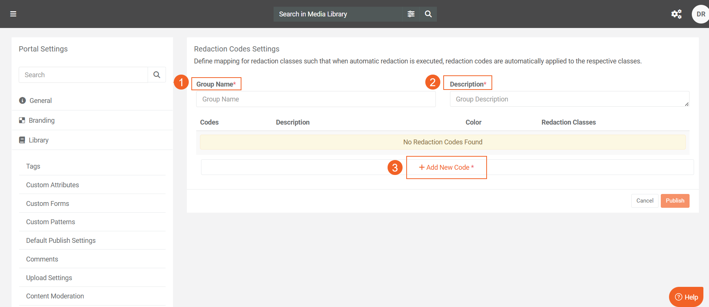Image resolution: width=709 pixels, height=307 pixels.
Task: Open advanced search filter options
Action: (411, 14)
